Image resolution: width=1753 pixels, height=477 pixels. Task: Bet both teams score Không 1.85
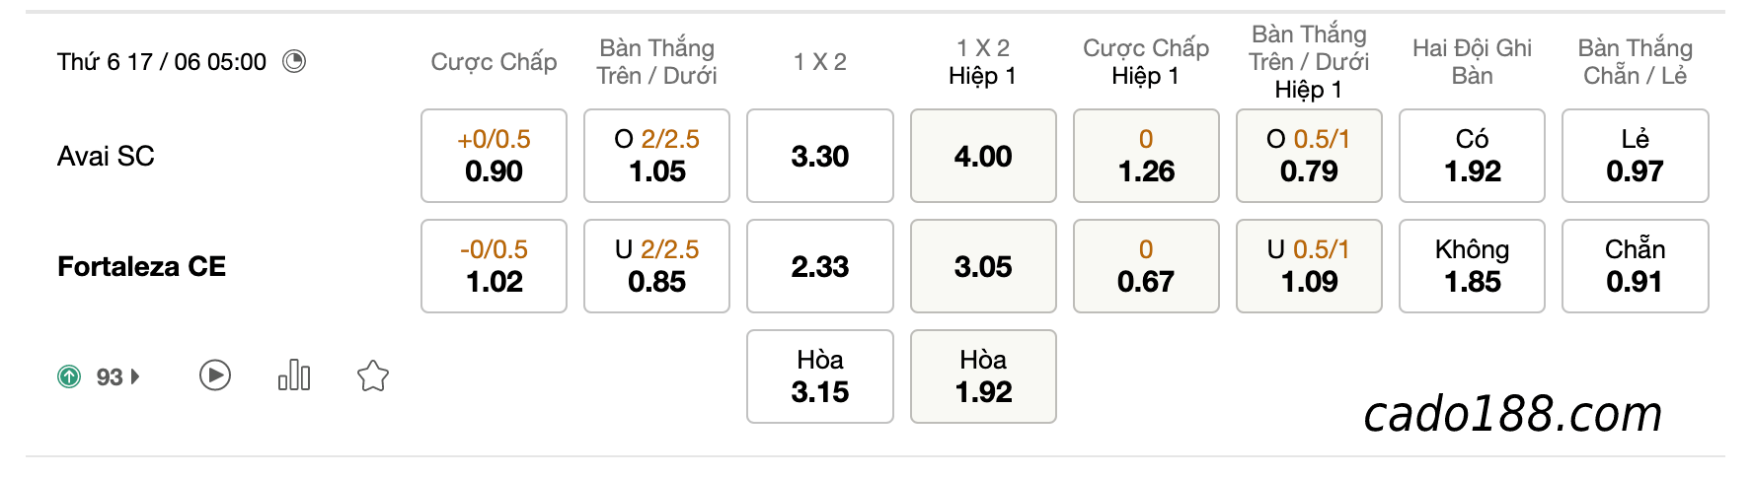[x=1472, y=266]
